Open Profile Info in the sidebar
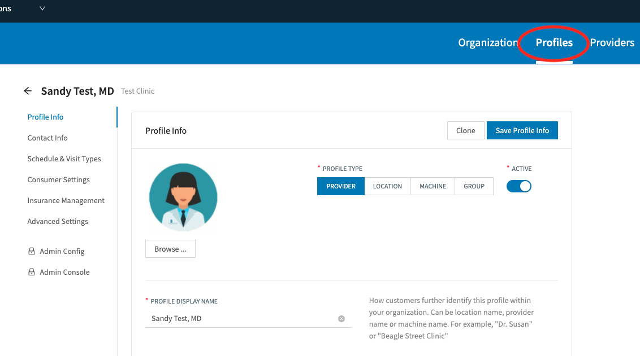640x356 pixels. click(x=45, y=117)
